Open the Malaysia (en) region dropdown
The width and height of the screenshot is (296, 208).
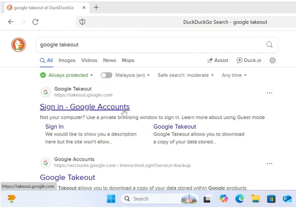pos(132,75)
